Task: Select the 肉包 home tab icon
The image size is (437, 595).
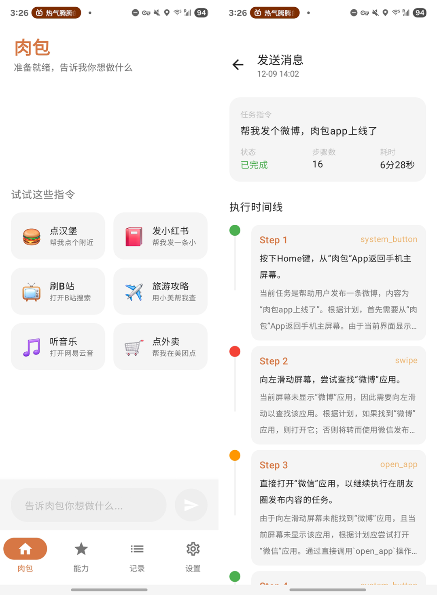Action: pyautogui.click(x=25, y=549)
